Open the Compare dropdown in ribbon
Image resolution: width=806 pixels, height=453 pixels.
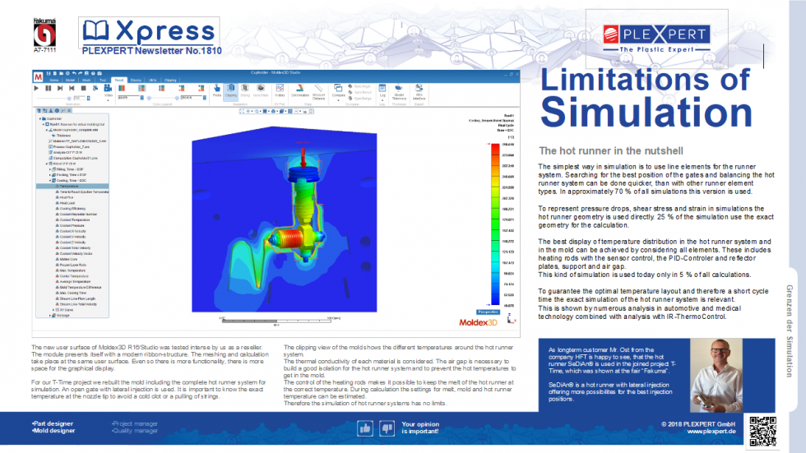click(338, 90)
